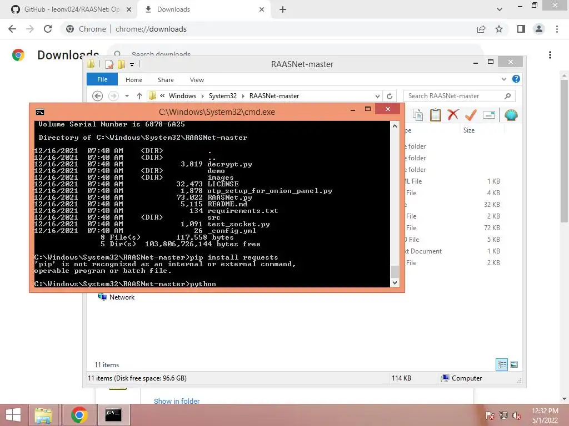Bookmark this tab with star icon
569x426 pixels.
tap(499, 29)
